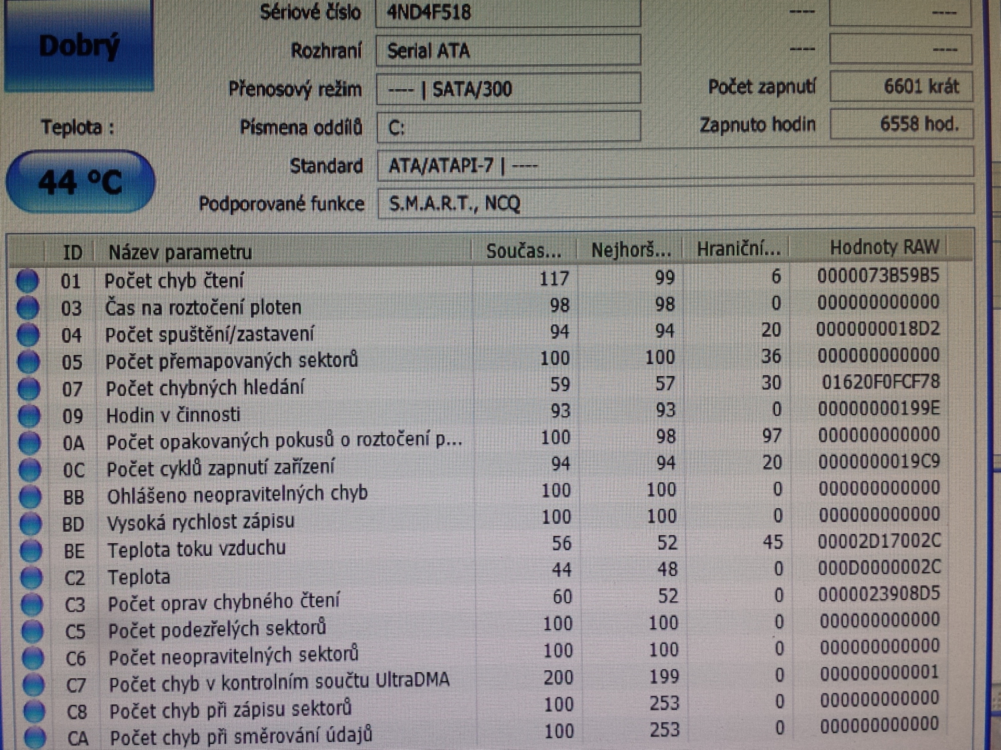Click the blue circle for Hodin v činnosti
This screenshot has height=750, width=1001.
[x=29, y=415]
